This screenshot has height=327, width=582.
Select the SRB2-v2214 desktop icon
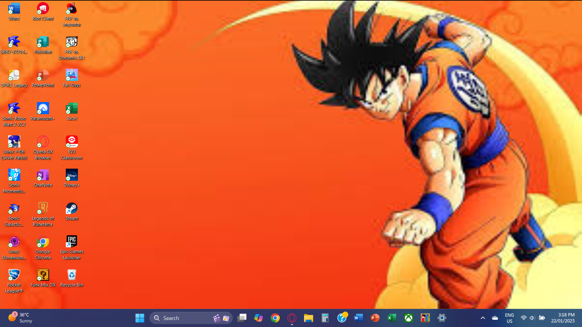[x=14, y=45]
